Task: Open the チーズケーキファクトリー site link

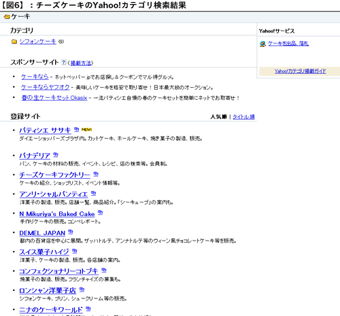Action: [55, 175]
